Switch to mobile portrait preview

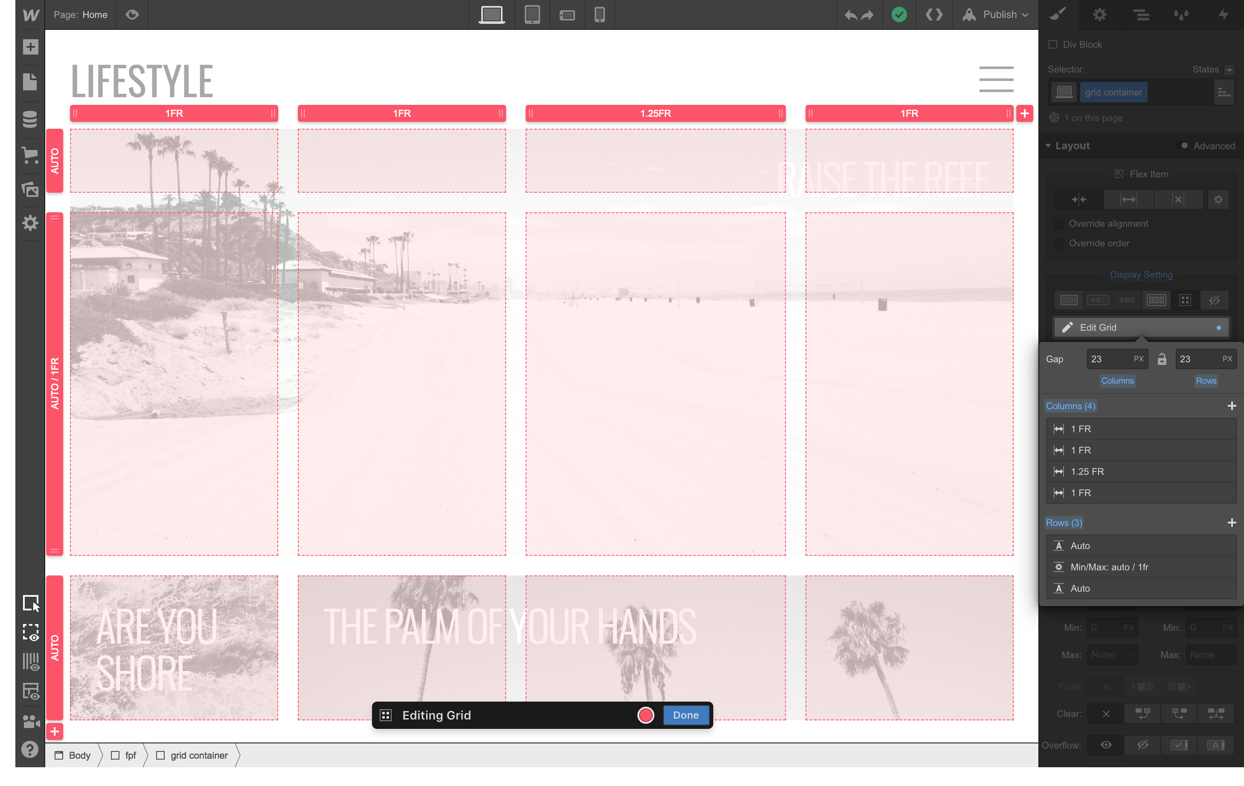click(599, 14)
